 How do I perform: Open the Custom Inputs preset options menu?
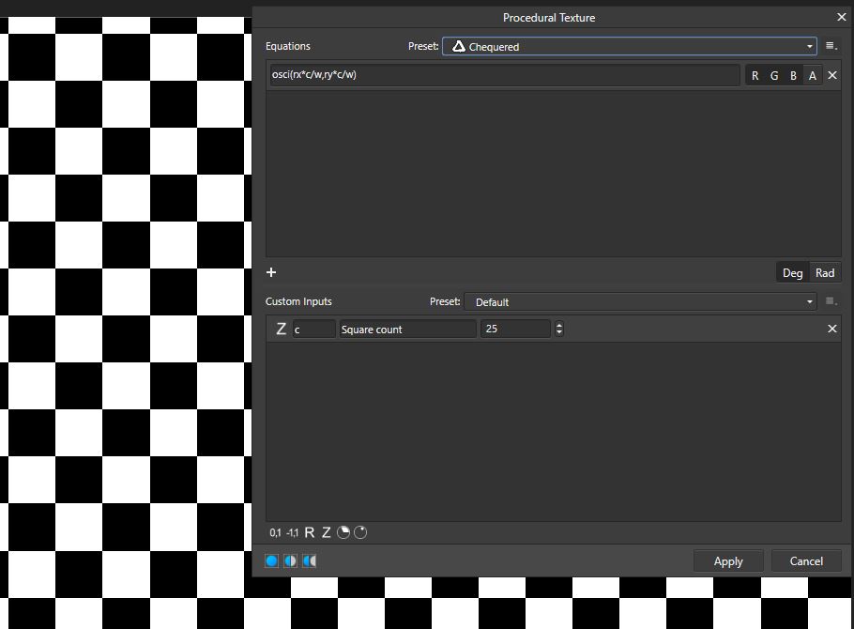[x=831, y=302]
